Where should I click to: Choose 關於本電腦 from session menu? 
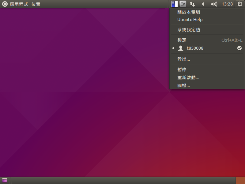[189, 12]
